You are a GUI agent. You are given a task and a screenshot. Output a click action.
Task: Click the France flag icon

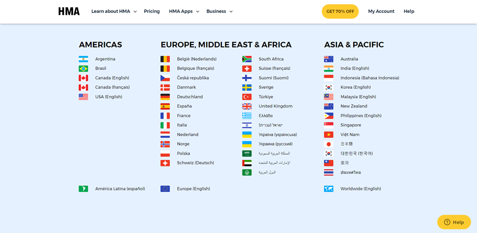[165, 116]
